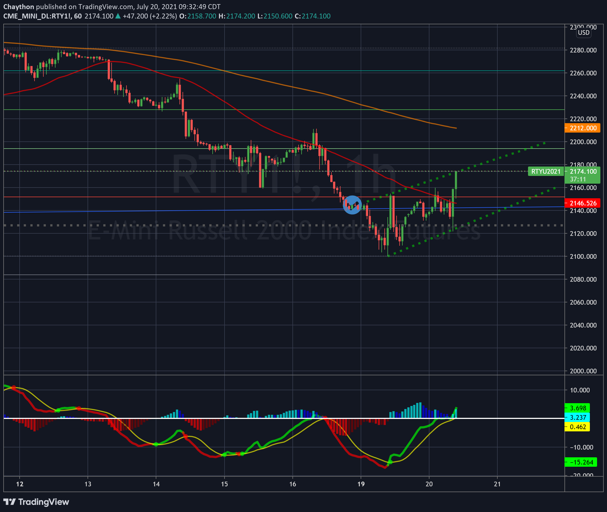Click the cyan 3.237 indicator value label

click(577, 417)
